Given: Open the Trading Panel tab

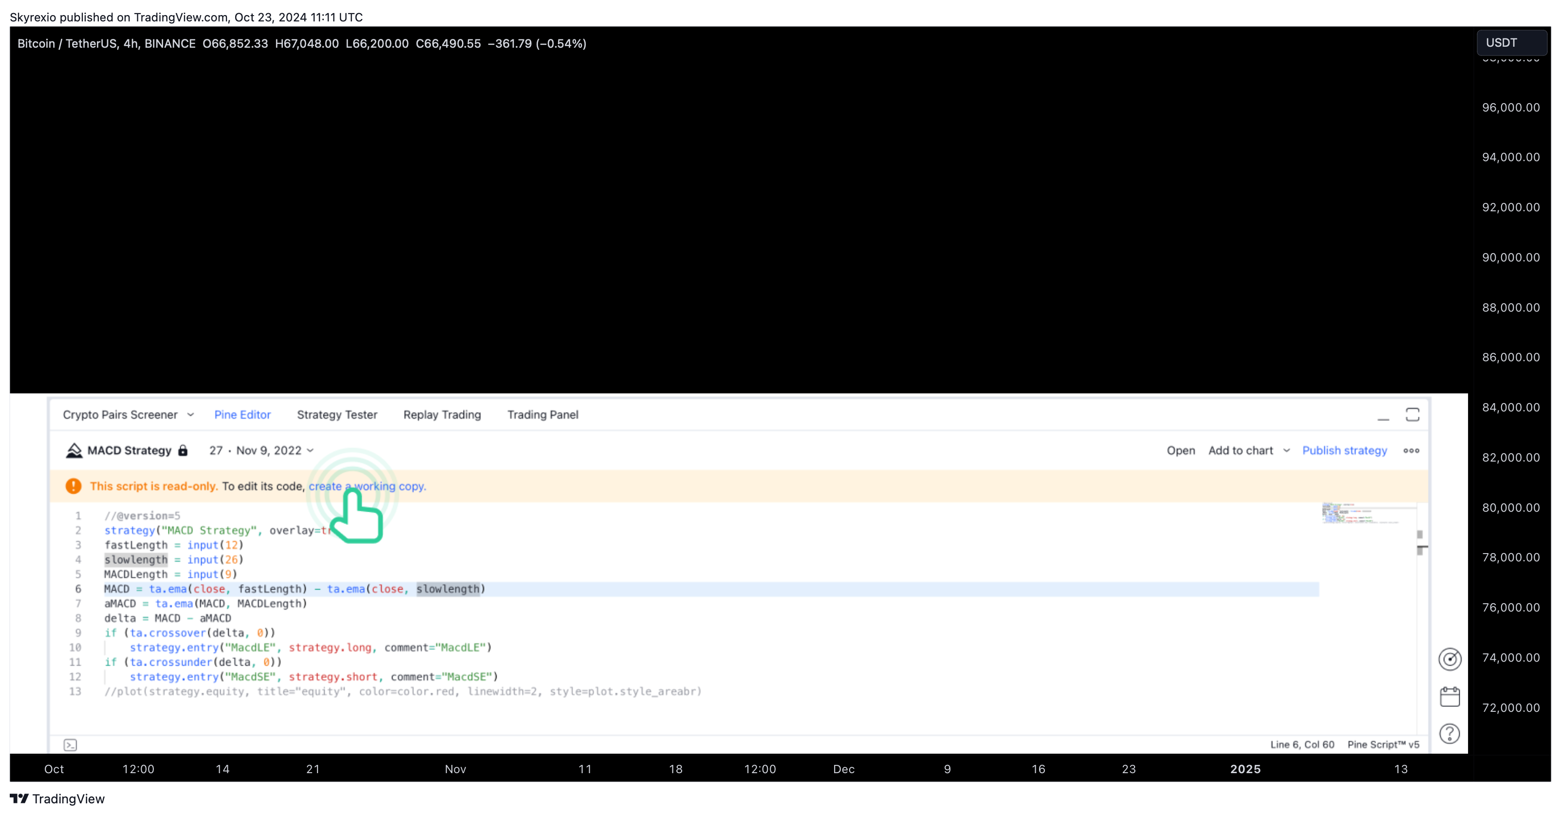Looking at the screenshot, I should tap(542, 415).
